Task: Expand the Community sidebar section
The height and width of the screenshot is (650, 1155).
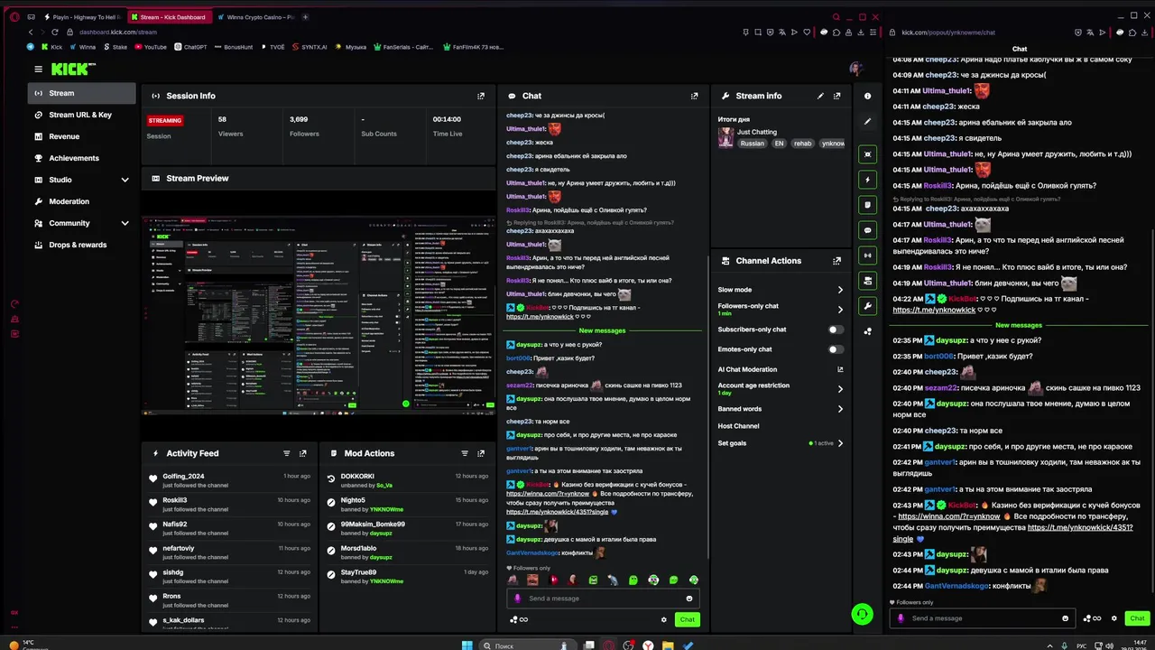Action: pos(125,223)
